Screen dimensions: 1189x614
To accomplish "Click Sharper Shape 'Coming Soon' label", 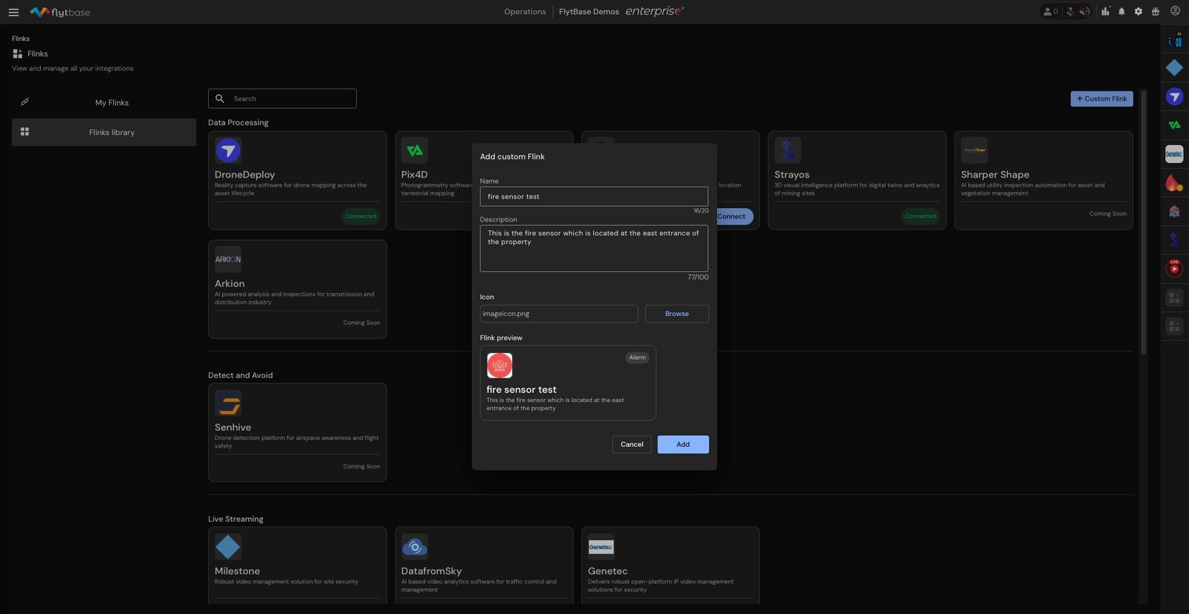I will [x=1108, y=214].
